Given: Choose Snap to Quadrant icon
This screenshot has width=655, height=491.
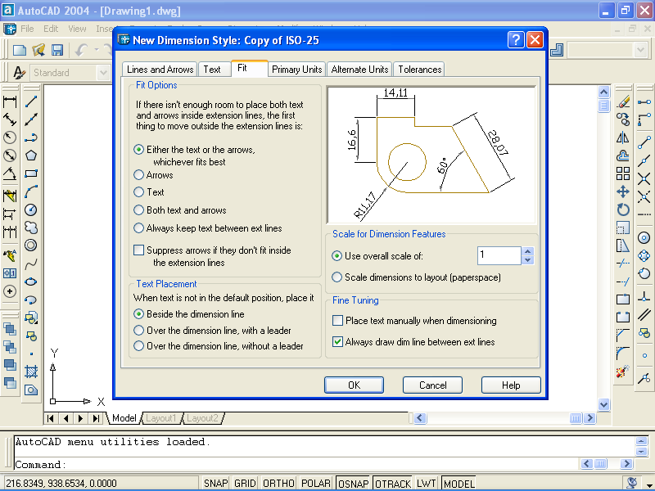Looking at the screenshot, I should click(644, 256).
